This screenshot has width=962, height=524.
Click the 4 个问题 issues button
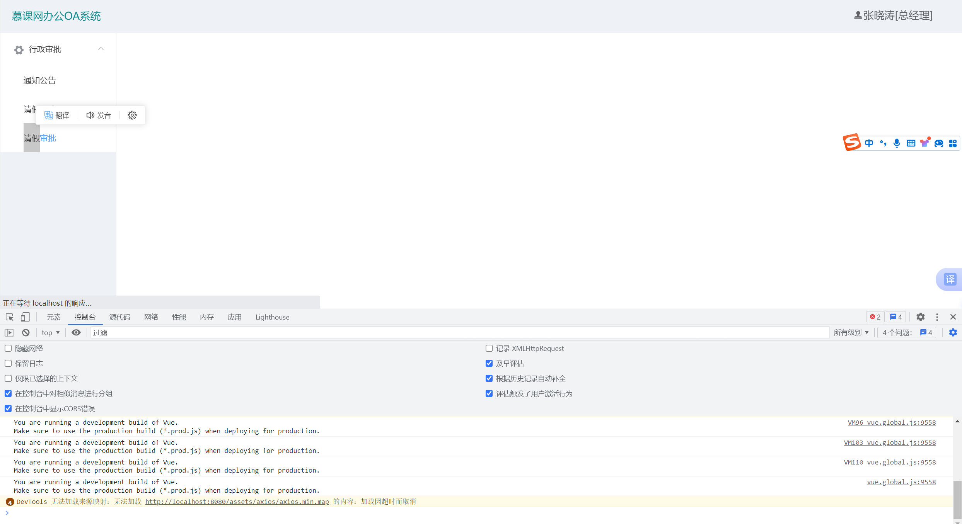[907, 332]
